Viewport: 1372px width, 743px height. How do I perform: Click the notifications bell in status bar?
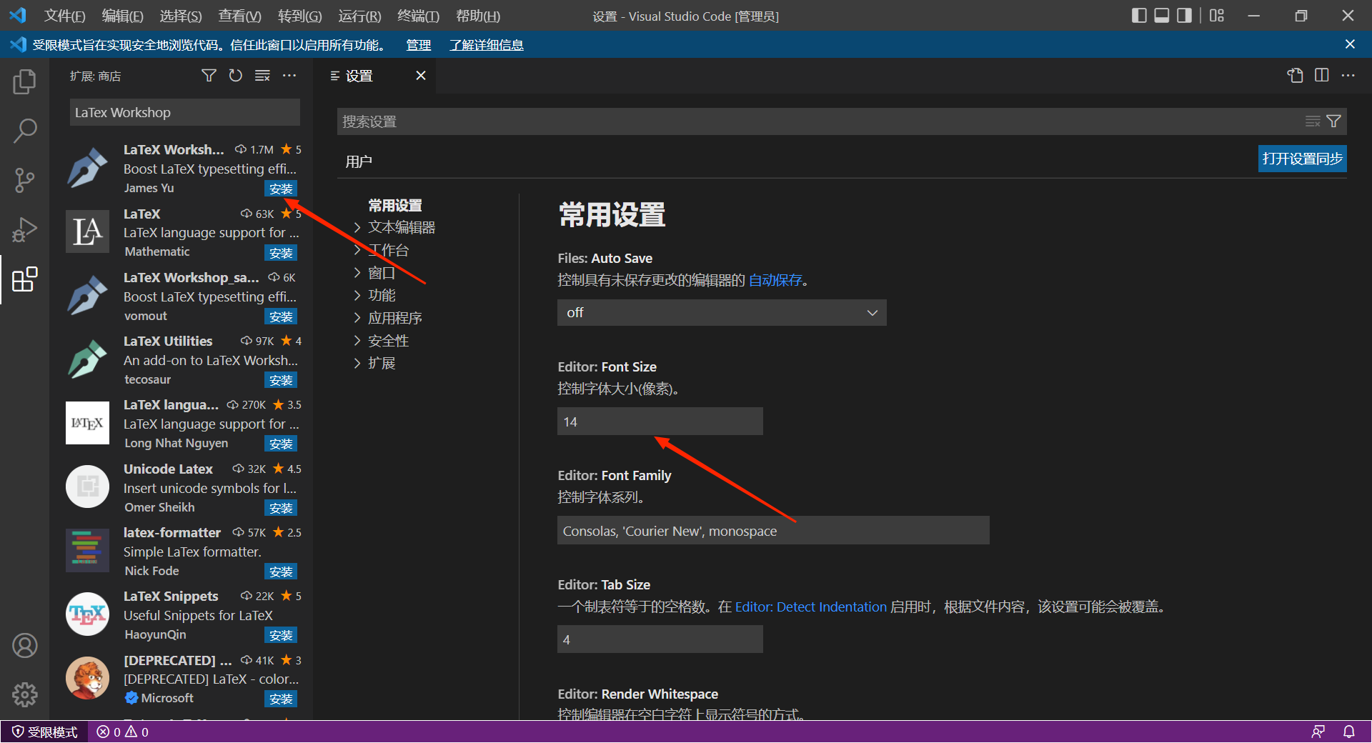[x=1349, y=731]
